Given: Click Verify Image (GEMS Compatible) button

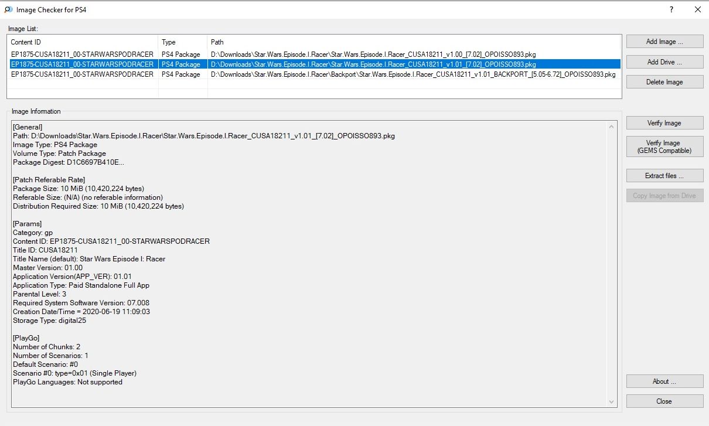Looking at the screenshot, I should coord(664,146).
